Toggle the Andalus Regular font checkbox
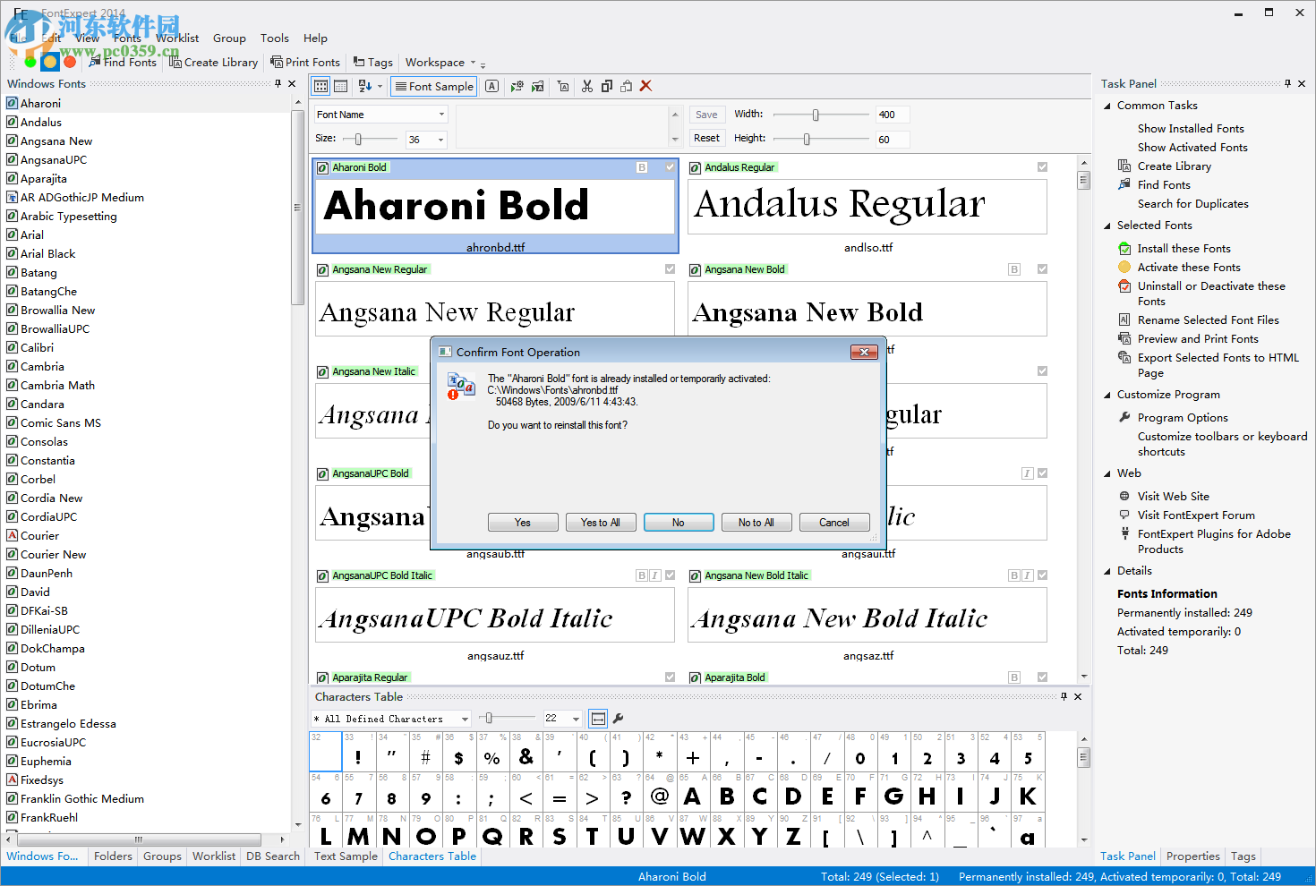The height and width of the screenshot is (886, 1316). pos(1042,167)
